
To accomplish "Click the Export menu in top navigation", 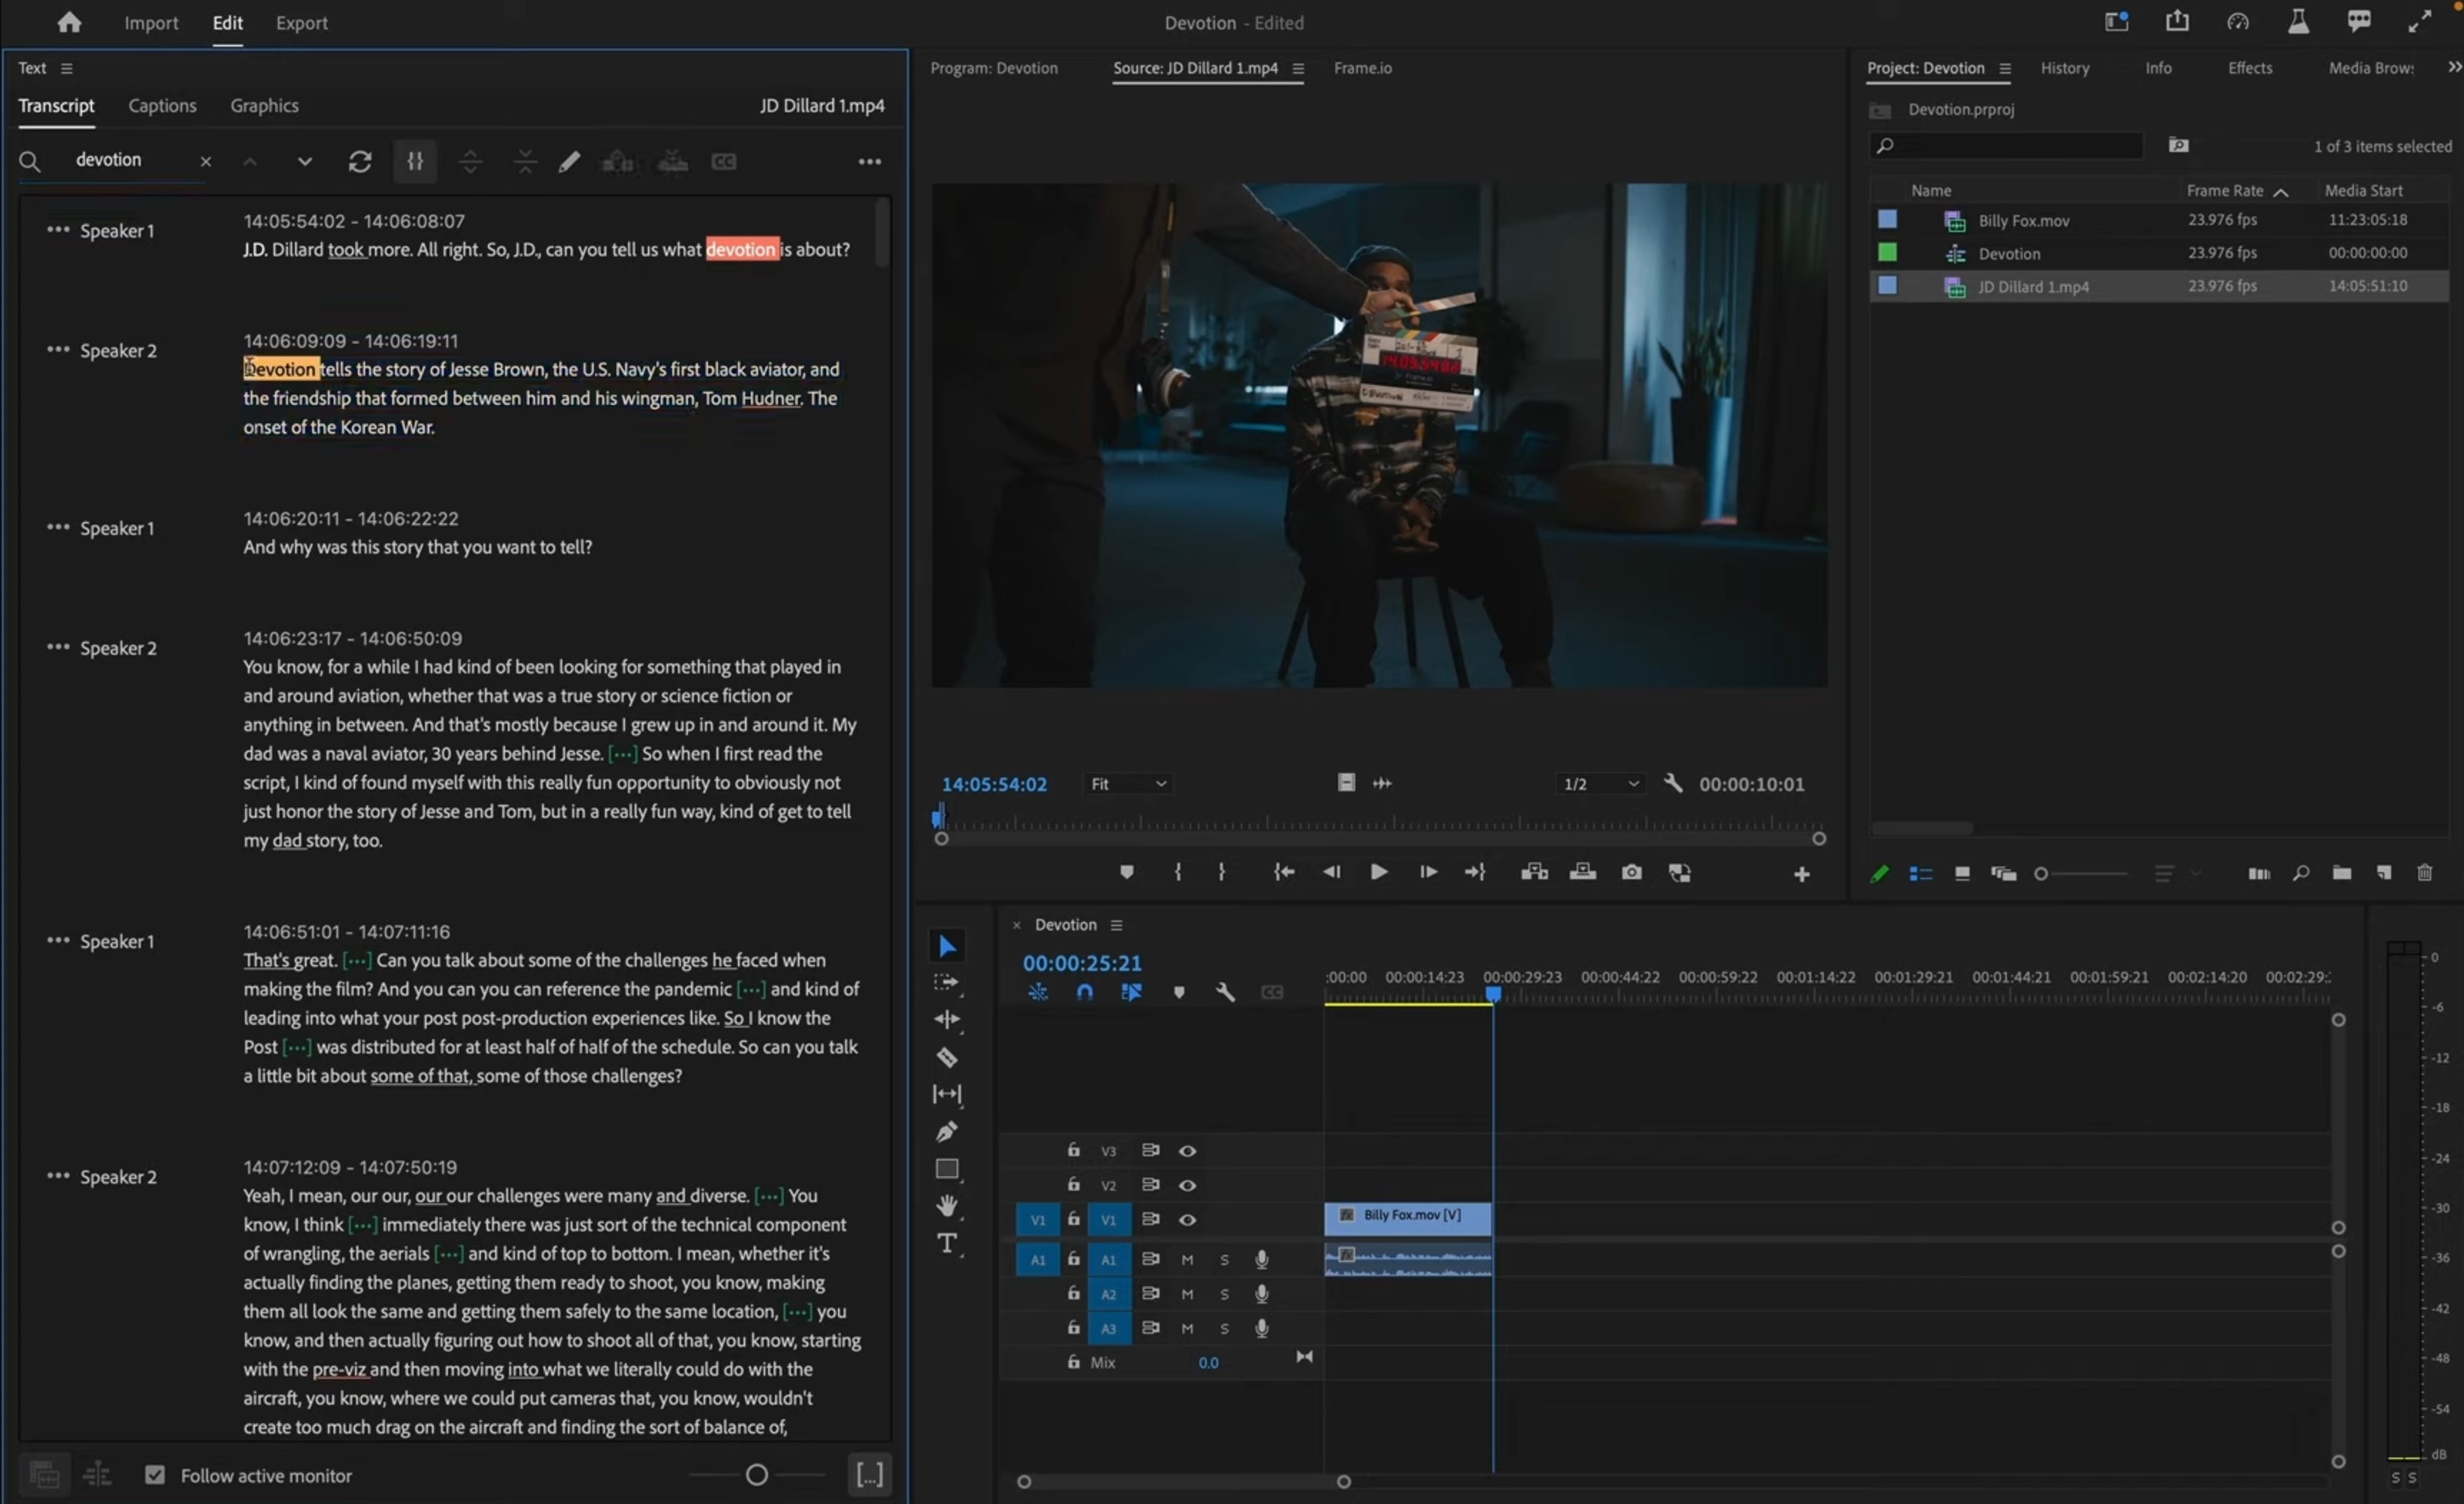I will point(299,21).
